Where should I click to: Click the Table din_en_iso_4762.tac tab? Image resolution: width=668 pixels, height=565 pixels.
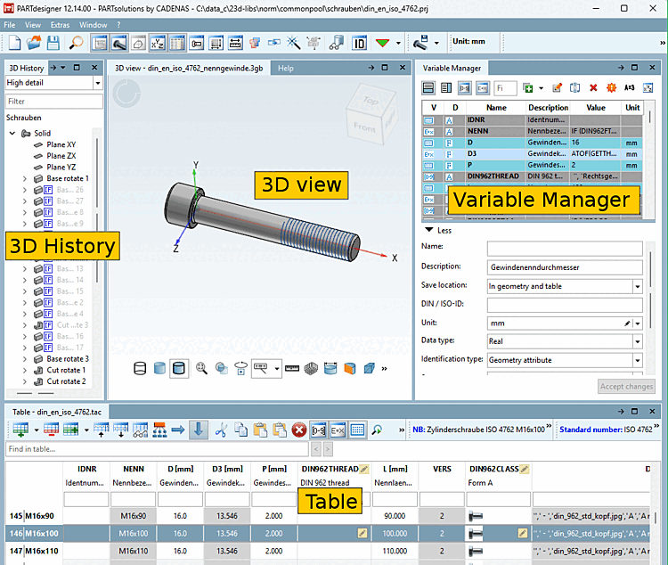coord(57,412)
